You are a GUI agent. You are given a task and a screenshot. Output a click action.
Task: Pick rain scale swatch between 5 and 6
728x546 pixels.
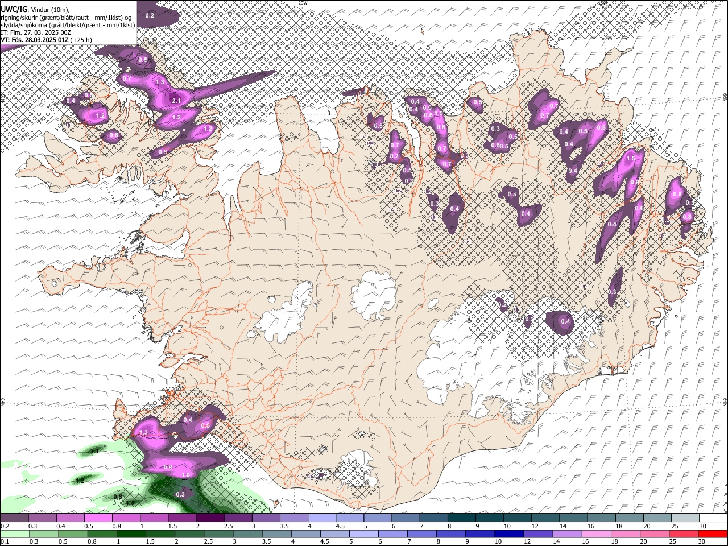[364, 533]
